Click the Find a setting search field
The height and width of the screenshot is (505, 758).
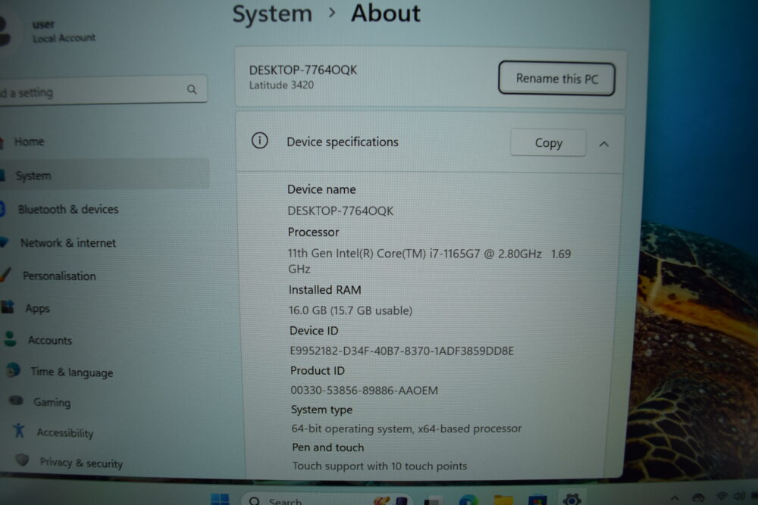tap(103, 90)
